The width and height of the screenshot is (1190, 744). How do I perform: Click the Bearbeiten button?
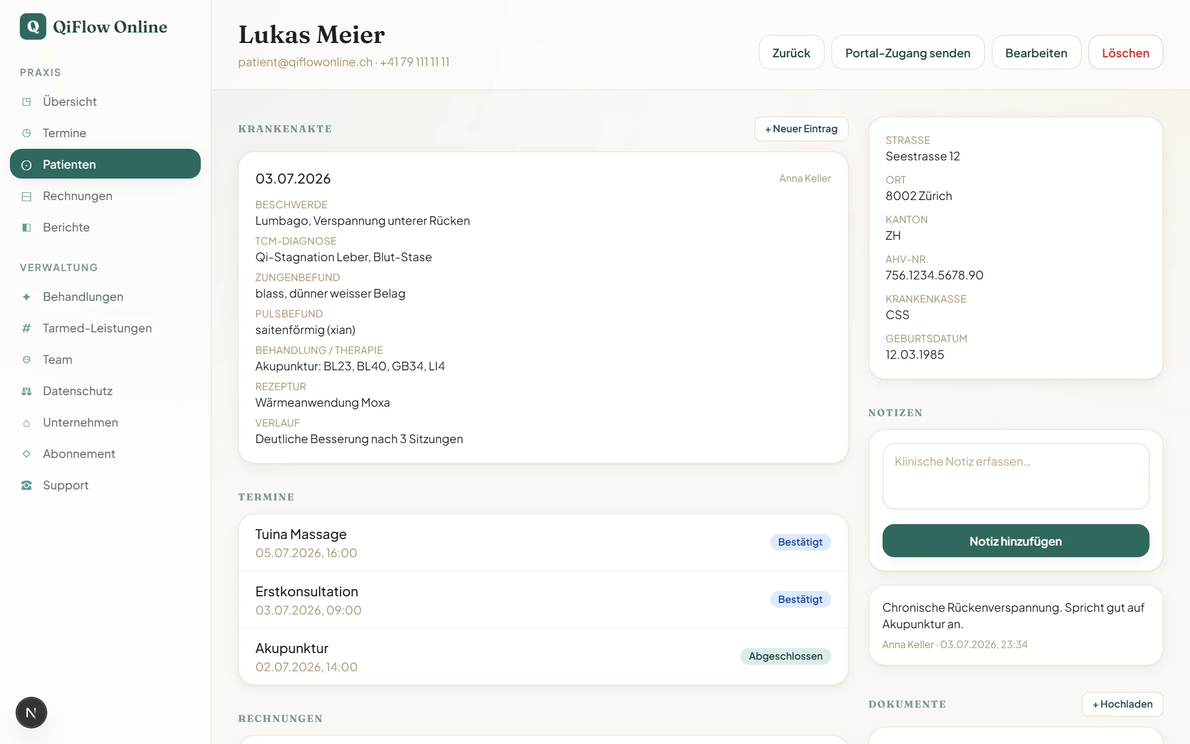point(1036,52)
